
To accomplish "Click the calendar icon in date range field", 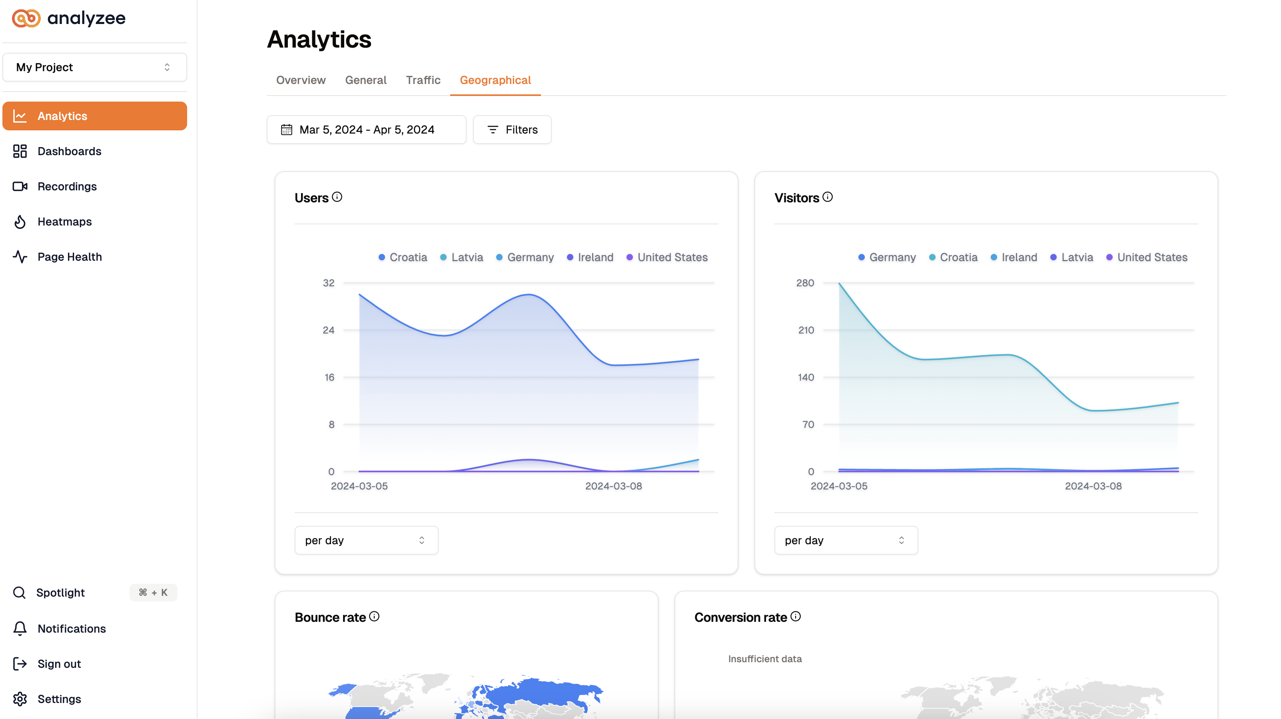I will click(x=286, y=130).
